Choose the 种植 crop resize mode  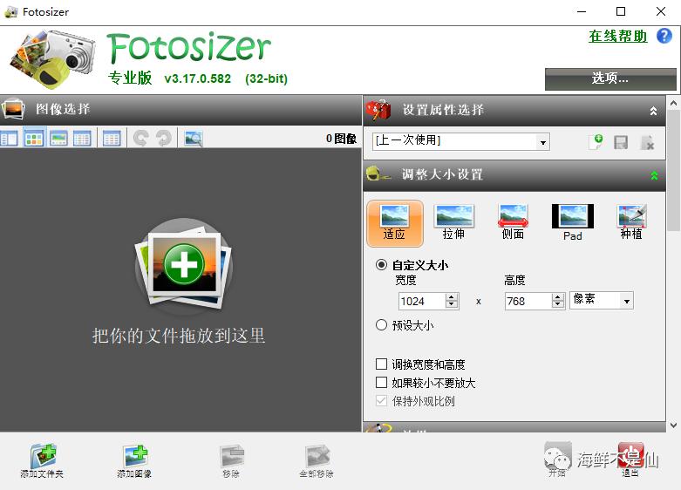[x=631, y=222]
